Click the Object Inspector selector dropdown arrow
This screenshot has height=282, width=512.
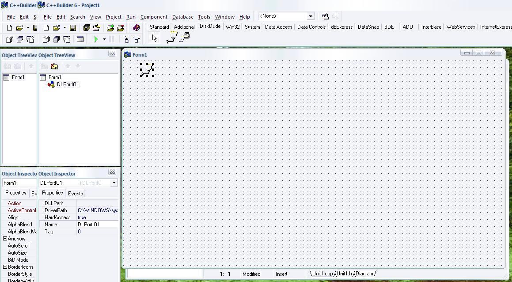(x=114, y=183)
